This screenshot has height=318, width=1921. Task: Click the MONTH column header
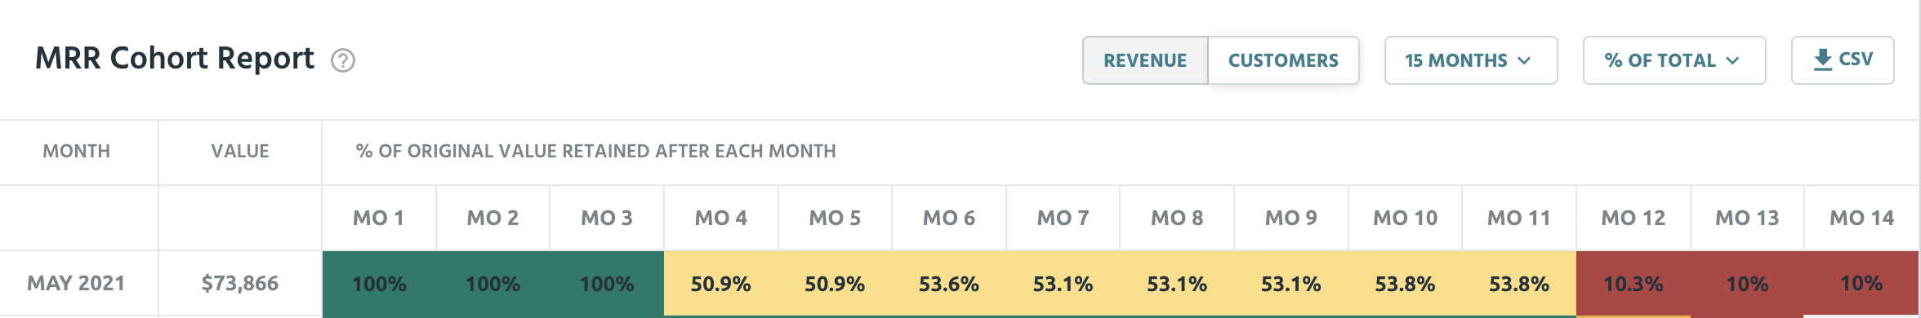(x=77, y=151)
